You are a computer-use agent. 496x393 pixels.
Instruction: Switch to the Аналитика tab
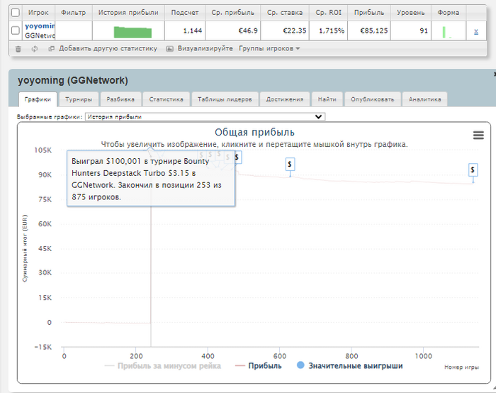click(424, 99)
